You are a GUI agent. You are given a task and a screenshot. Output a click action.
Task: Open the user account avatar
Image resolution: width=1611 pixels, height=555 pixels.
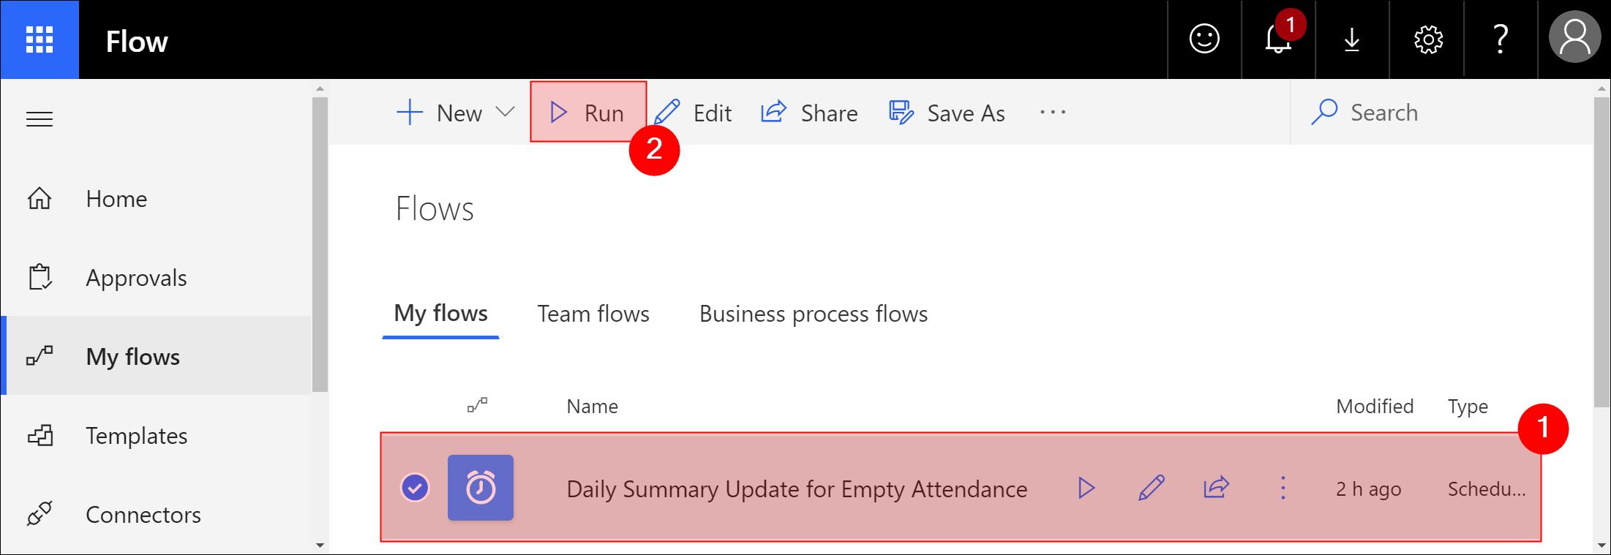1574,39
